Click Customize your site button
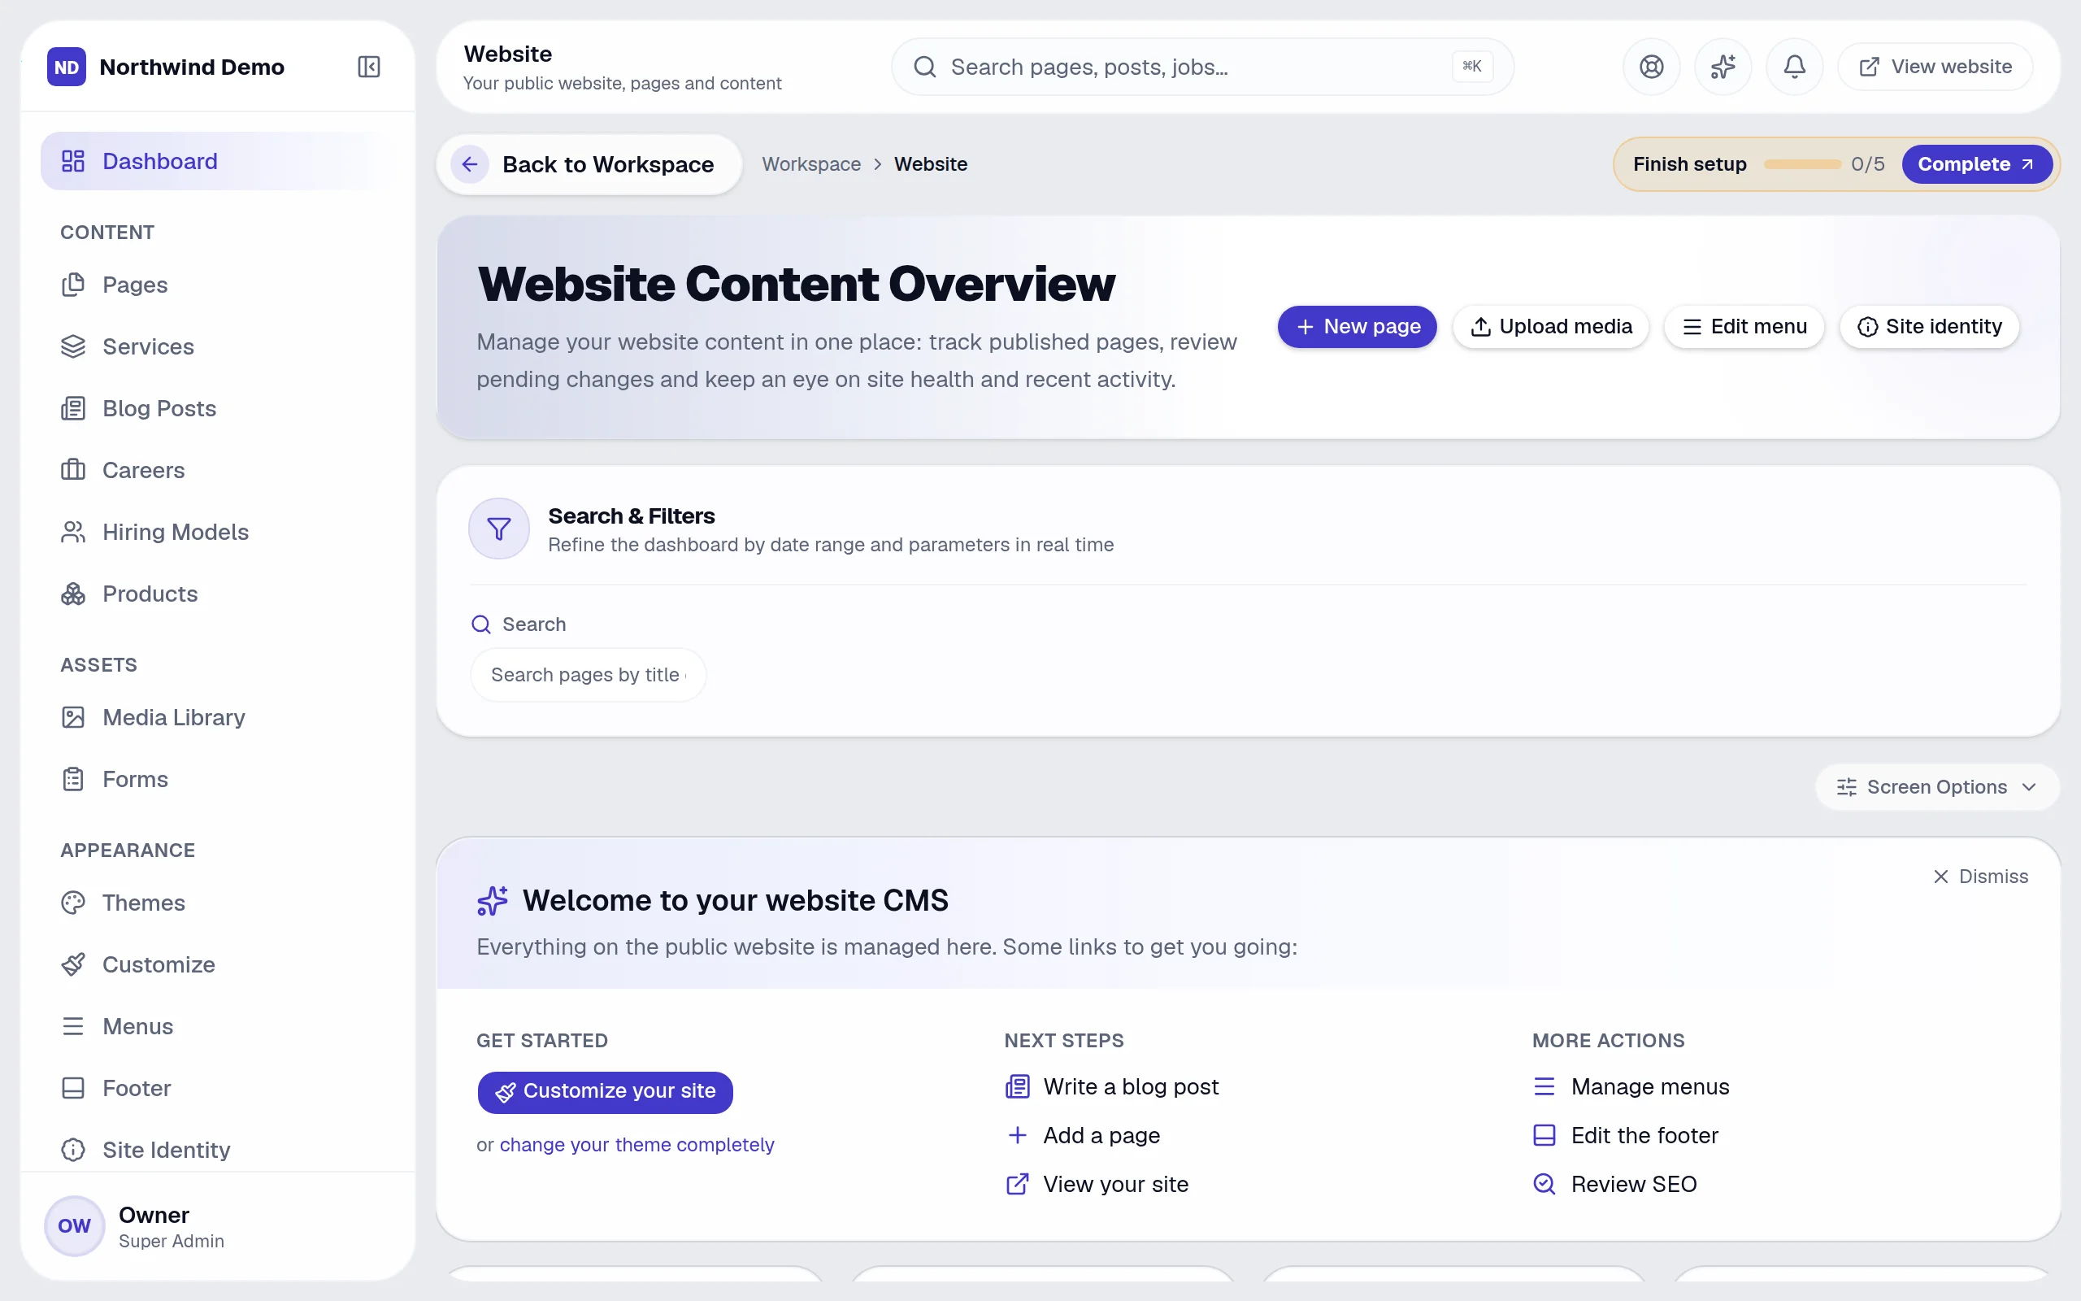 pyautogui.click(x=606, y=1092)
